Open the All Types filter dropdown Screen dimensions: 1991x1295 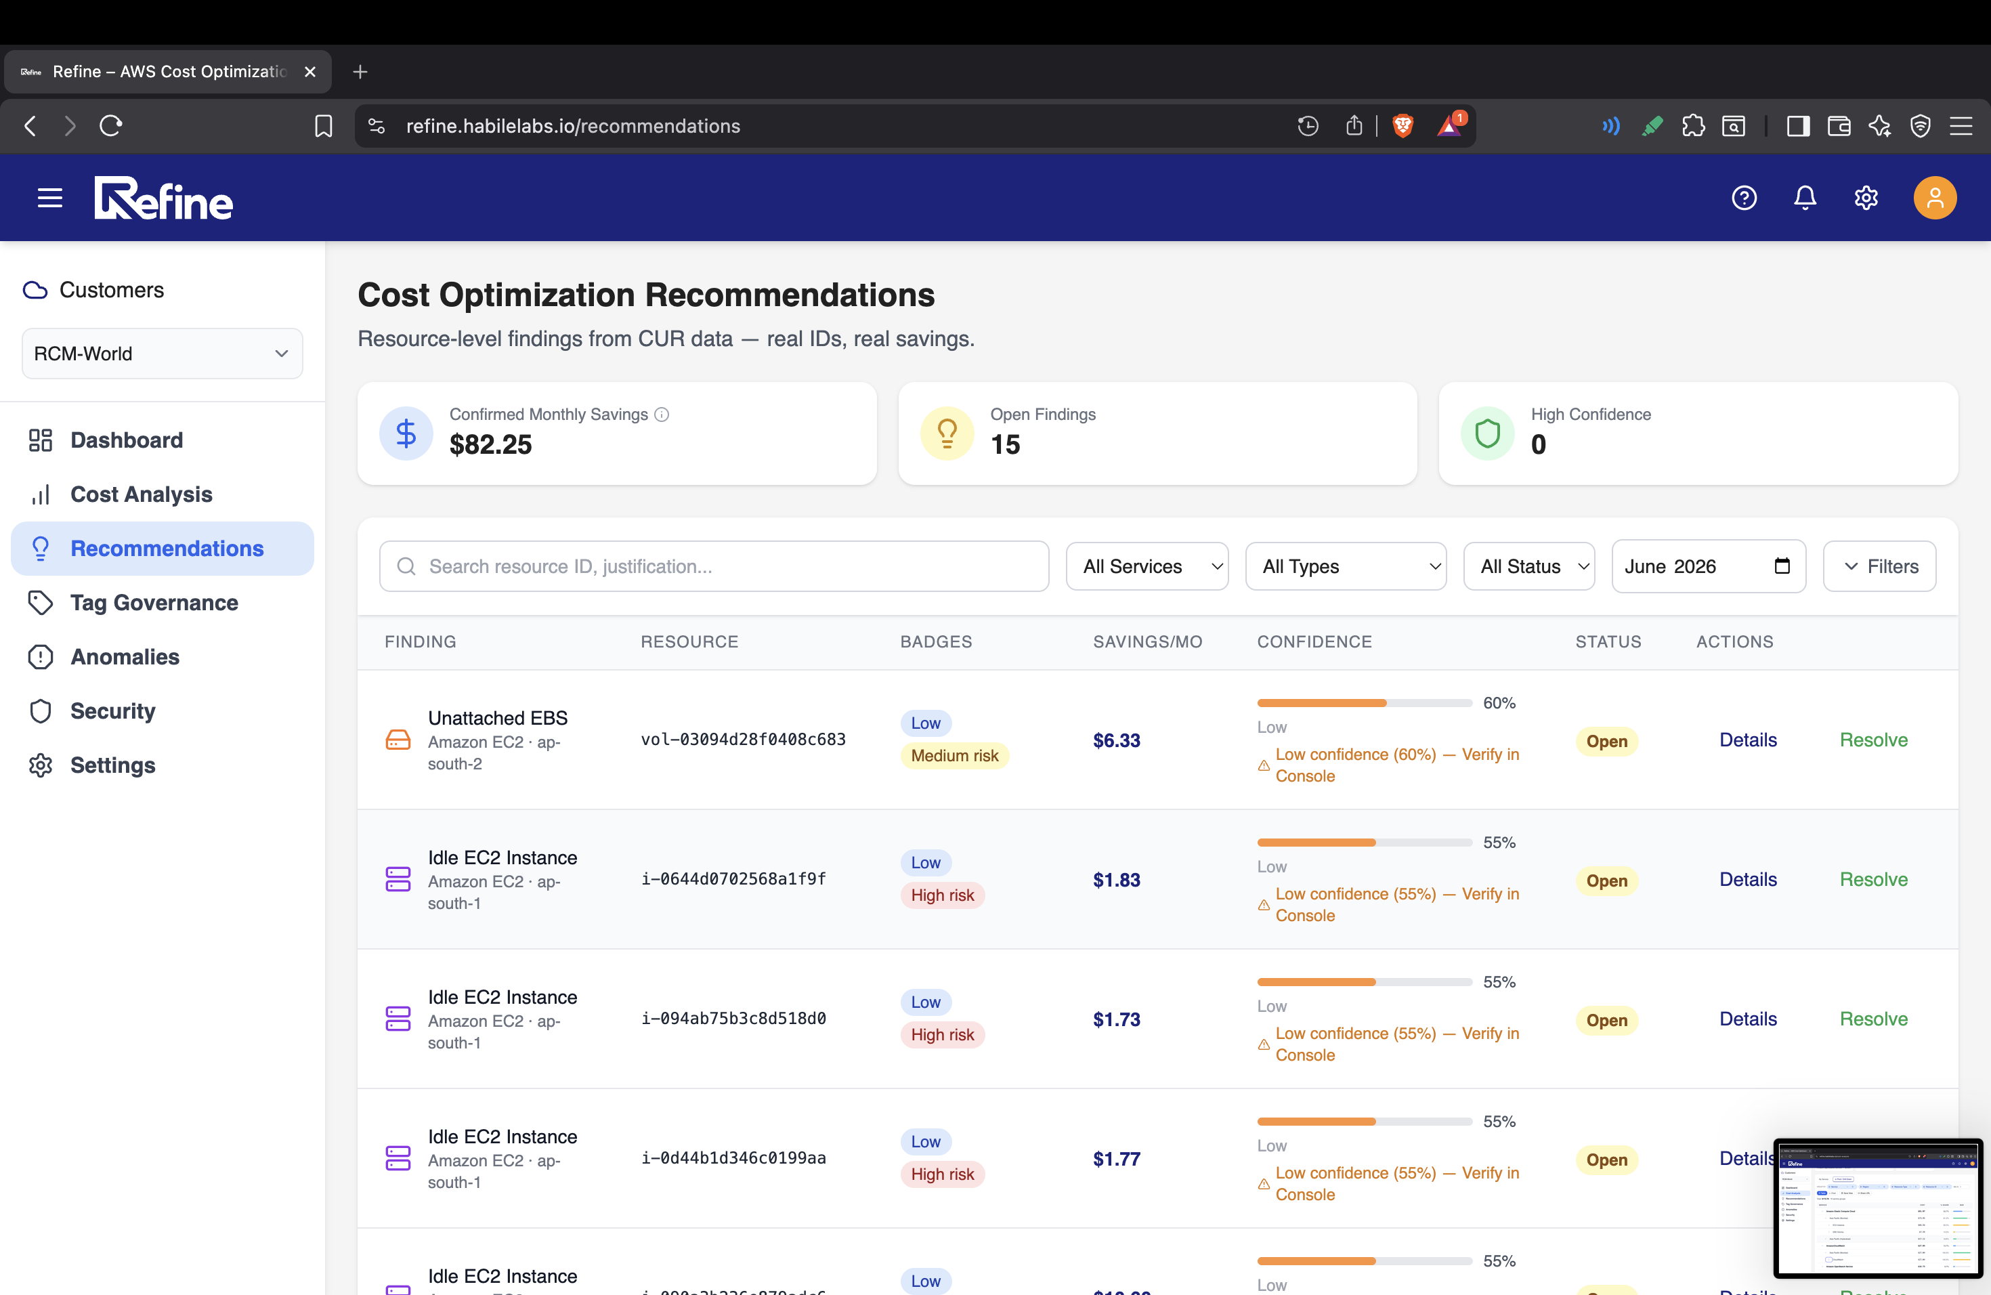coord(1345,566)
